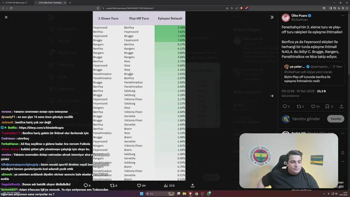
Task: Click the 7.76% probability cell
Action: 170,28
